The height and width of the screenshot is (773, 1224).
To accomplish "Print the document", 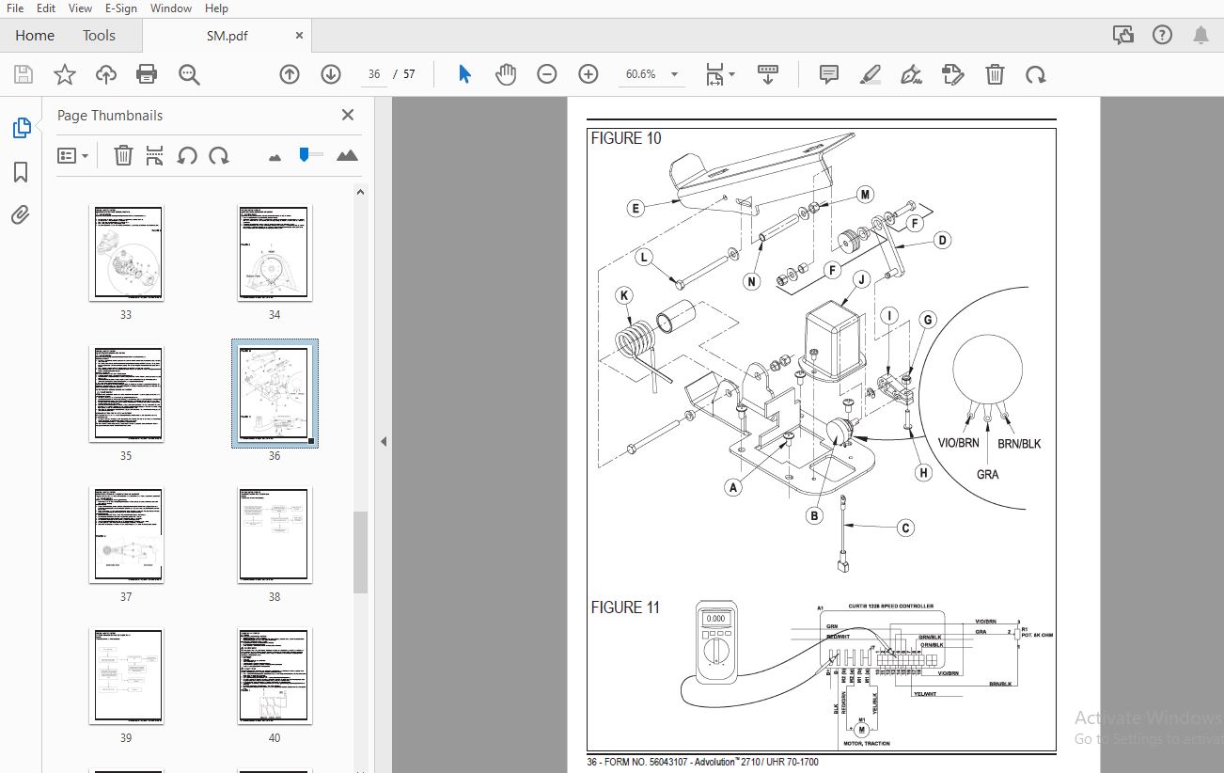I will (x=147, y=74).
